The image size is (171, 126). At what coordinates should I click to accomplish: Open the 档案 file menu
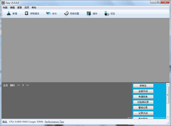[5, 7]
